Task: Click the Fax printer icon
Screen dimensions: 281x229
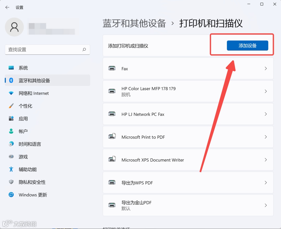Action: point(112,68)
